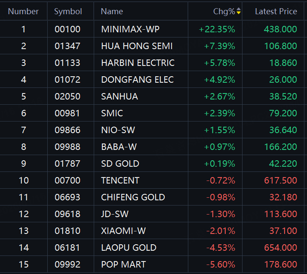Sort by the Symbol column header
Viewport: 307px width, 274px height.
[x=68, y=12]
